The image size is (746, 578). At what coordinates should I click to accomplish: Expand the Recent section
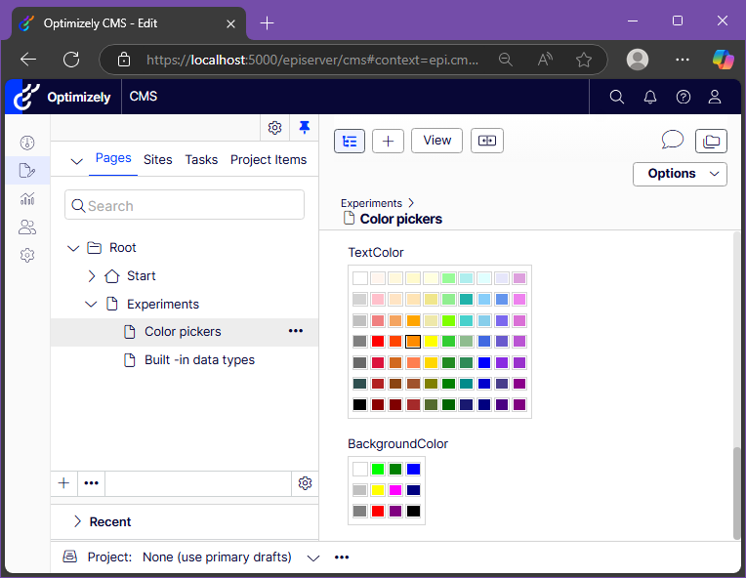click(77, 522)
